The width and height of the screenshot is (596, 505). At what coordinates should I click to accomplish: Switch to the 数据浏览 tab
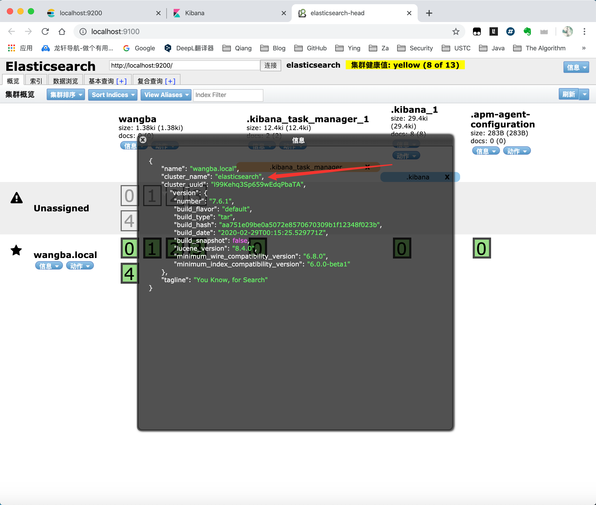(x=65, y=81)
